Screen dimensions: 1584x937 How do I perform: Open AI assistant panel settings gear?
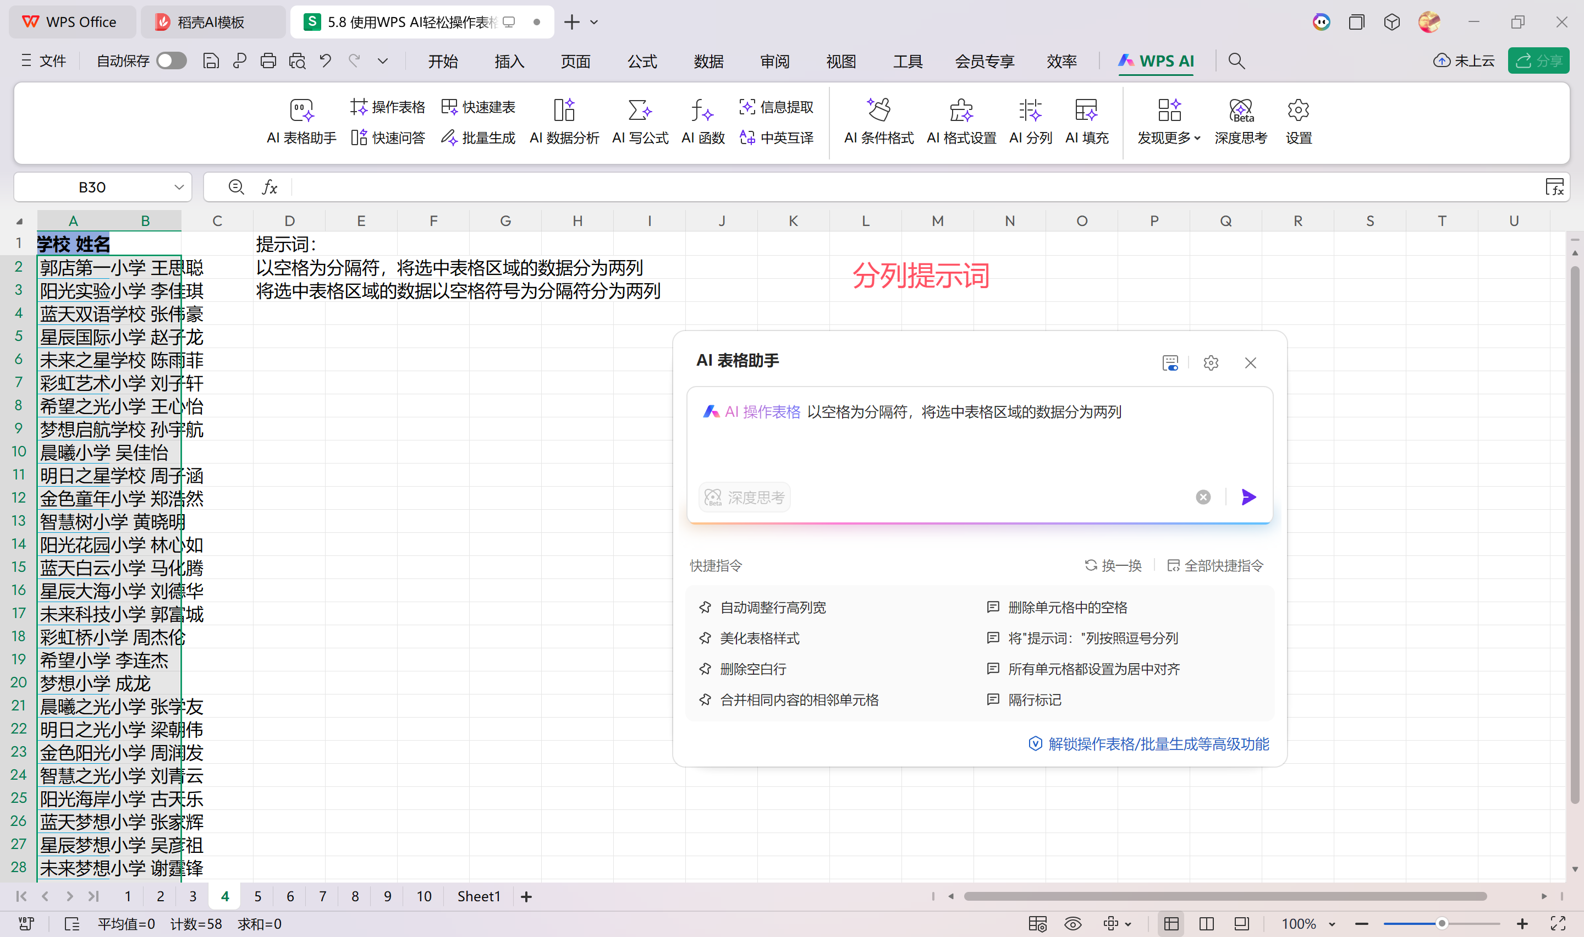1210,362
